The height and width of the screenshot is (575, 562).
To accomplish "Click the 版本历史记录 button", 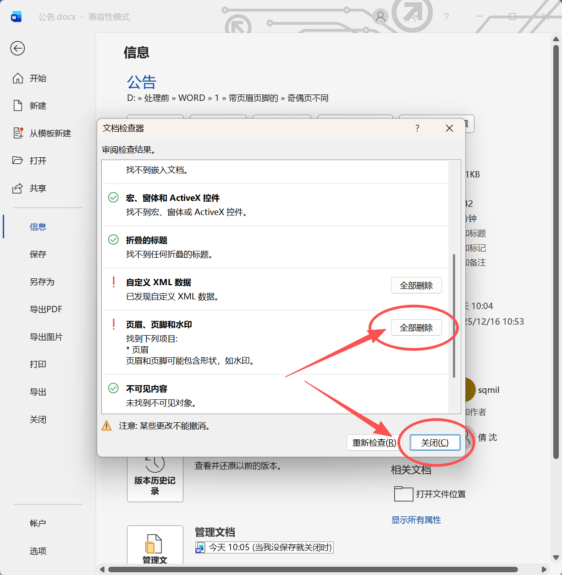I will (x=155, y=477).
